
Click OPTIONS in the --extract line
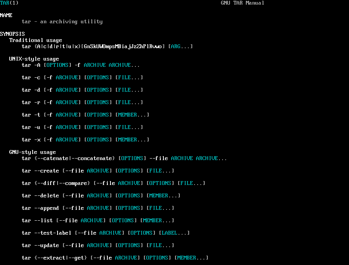157,258
